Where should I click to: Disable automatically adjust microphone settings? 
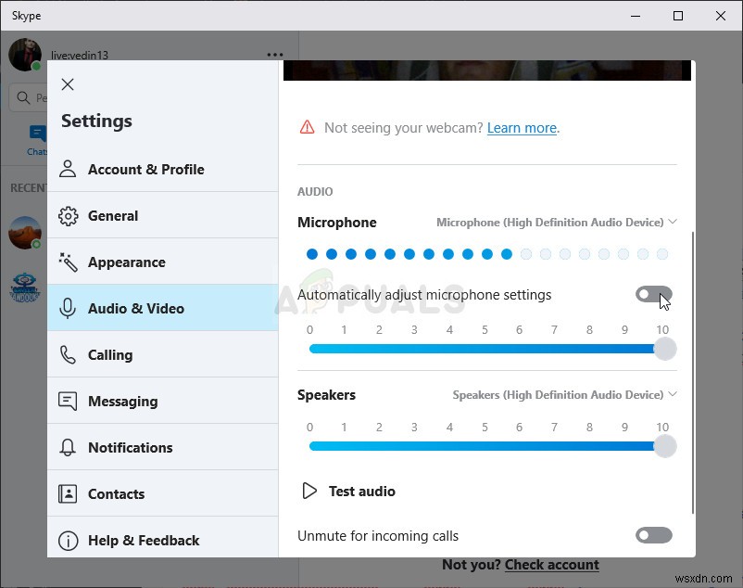coord(653,293)
